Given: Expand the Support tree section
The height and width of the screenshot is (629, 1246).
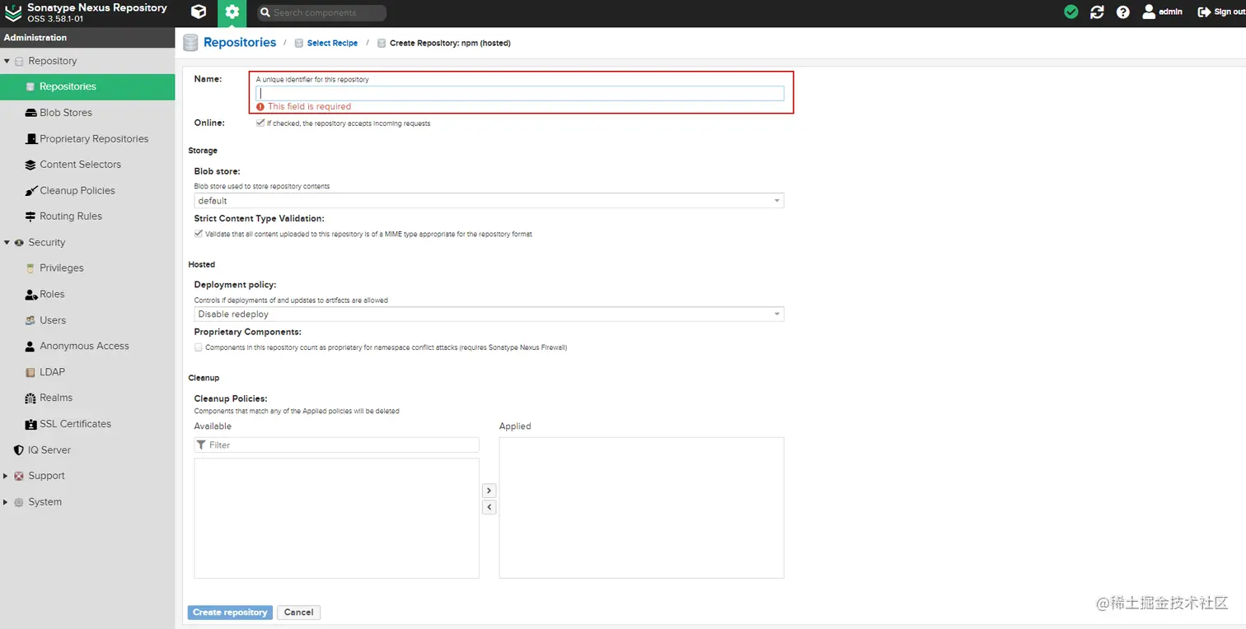Looking at the screenshot, I should click(7, 476).
